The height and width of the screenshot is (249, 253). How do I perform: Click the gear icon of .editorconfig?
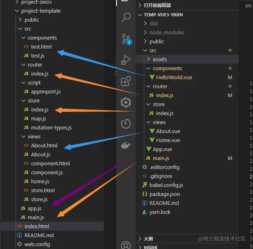point(145,167)
